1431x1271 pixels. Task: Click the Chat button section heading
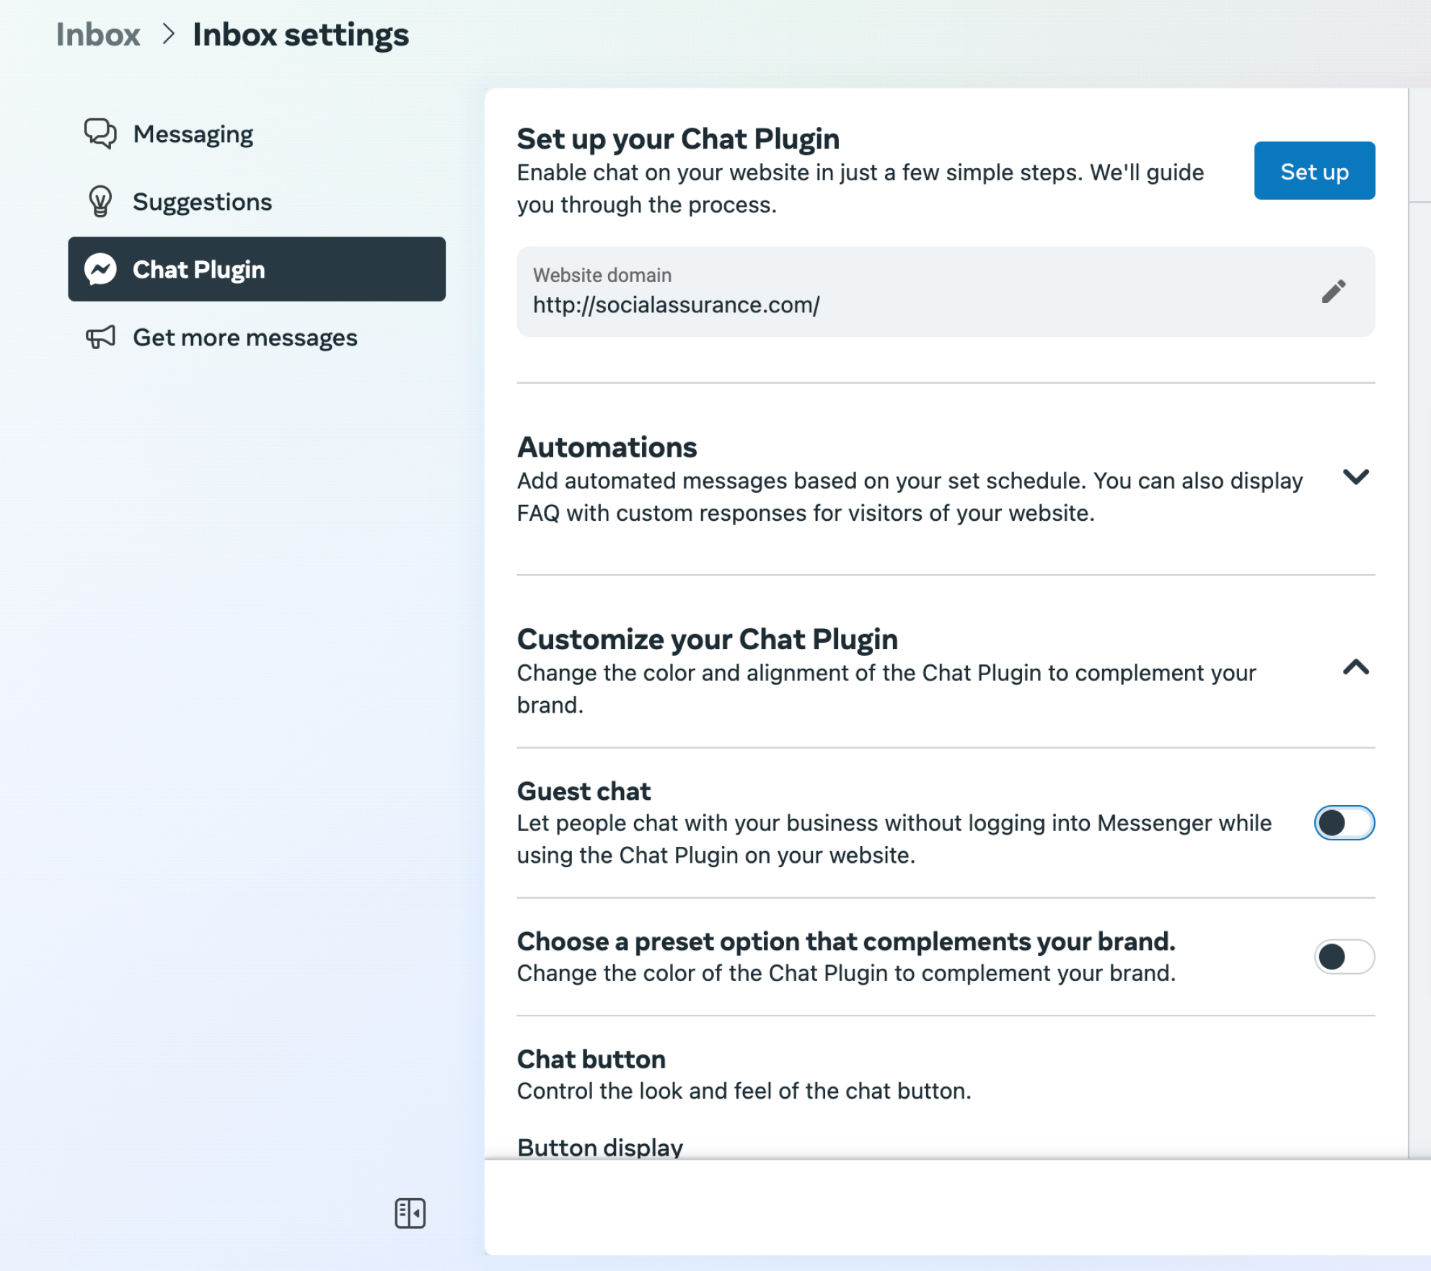pos(591,1060)
